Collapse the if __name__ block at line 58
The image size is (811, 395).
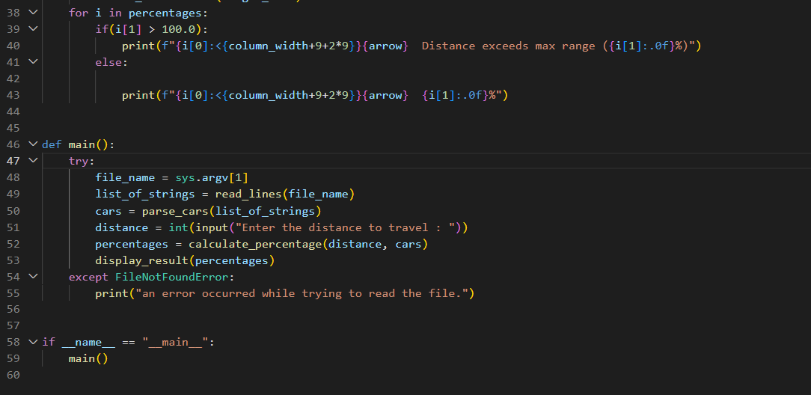pos(33,342)
